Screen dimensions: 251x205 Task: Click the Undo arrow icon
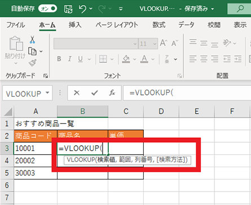82,8
